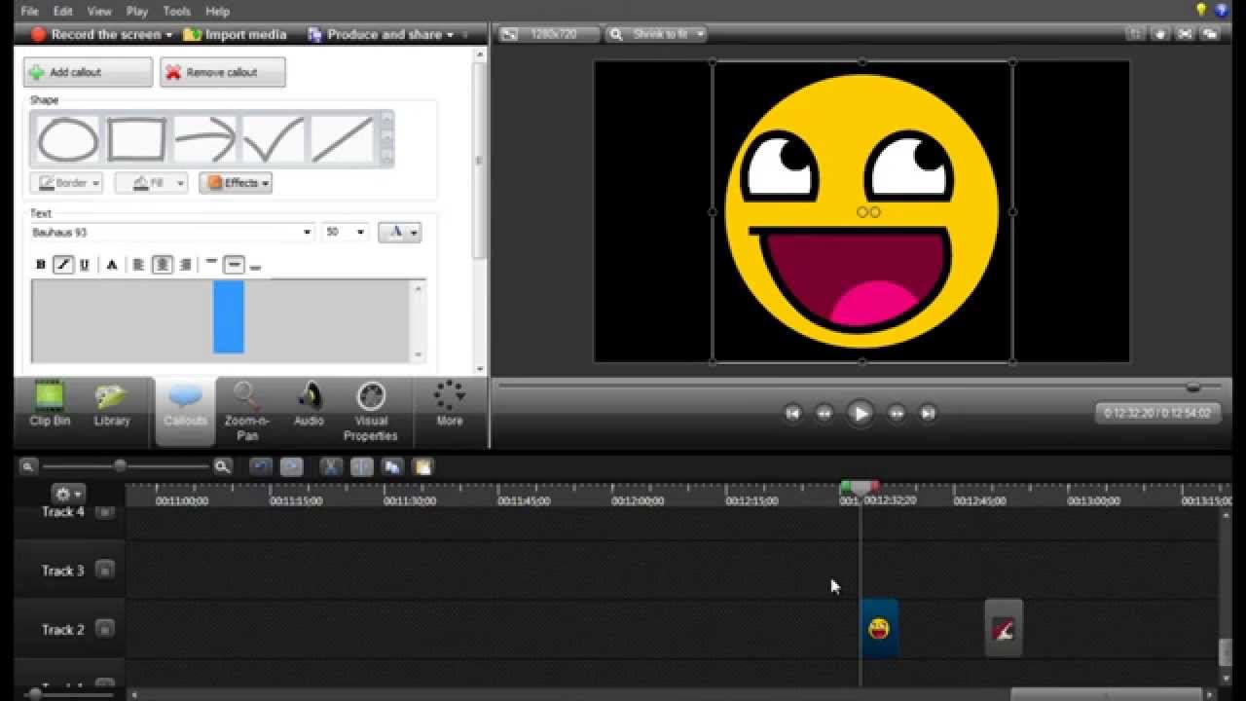The image size is (1246, 701).
Task: Select the checkmark callout shape
Action: click(x=273, y=140)
